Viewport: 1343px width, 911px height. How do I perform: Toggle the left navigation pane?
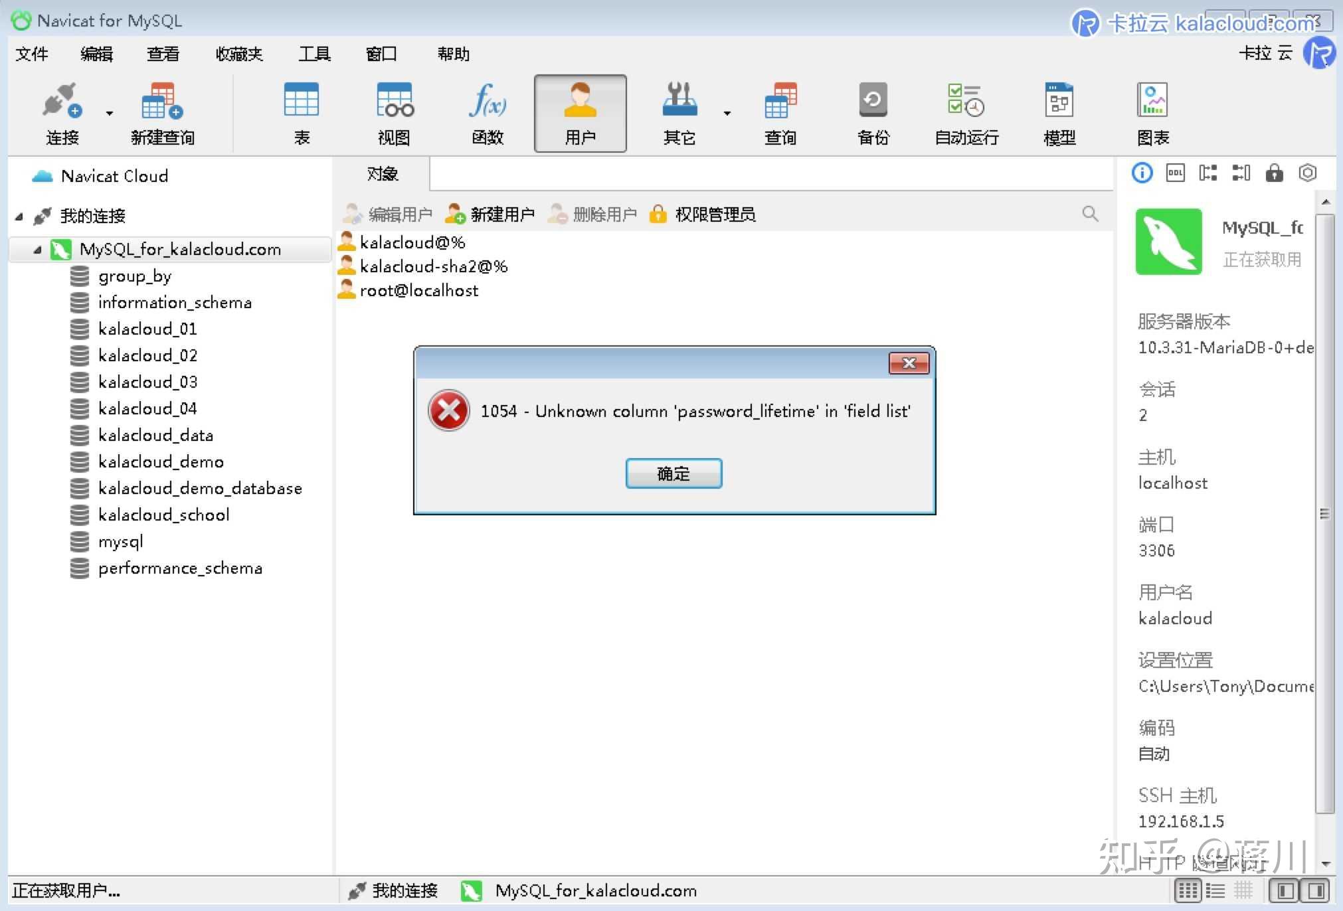click(1285, 890)
